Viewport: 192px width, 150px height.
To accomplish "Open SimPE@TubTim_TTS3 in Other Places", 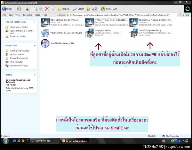I will [x=19, y=51].
